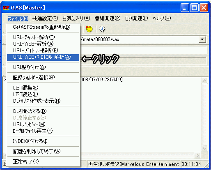Expand the URL combo box dropdown arrow

click(202, 39)
